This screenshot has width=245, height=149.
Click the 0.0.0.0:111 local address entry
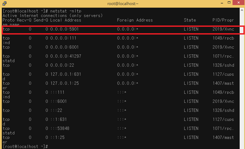coord(63,38)
